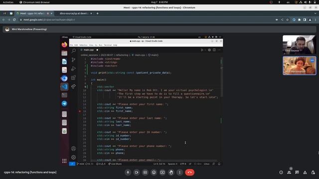Open the meeting details info icon
This screenshot has width=319, height=179.
[x=281, y=173]
